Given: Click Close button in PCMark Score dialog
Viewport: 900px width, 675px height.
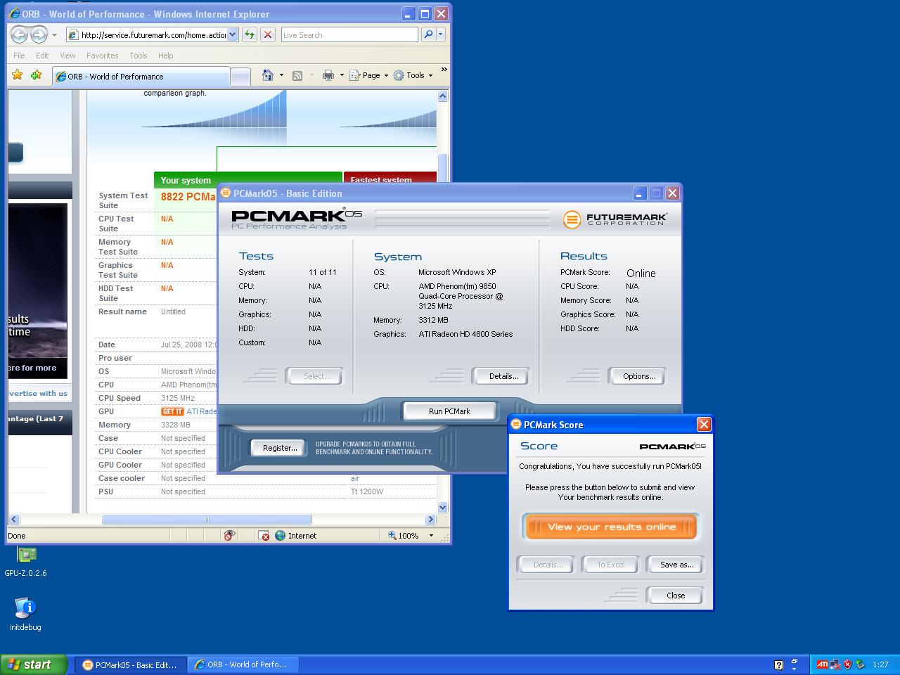Looking at the screenshot, I should [x=675, y=596].
